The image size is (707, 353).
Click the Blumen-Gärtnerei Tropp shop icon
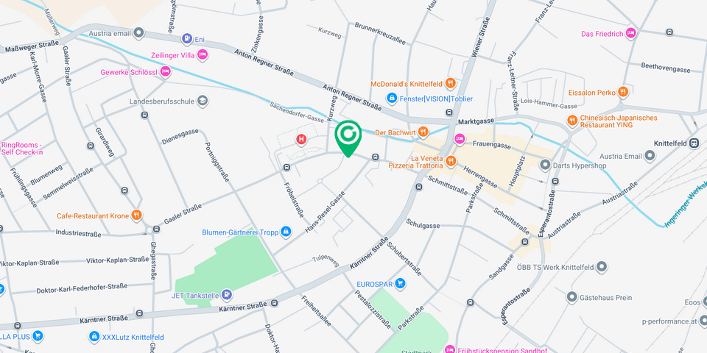tap(286, 232)
